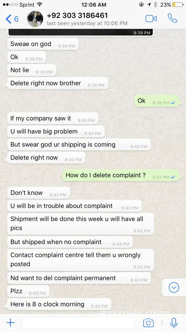Open the contact's profile picture

coord(35,19)
